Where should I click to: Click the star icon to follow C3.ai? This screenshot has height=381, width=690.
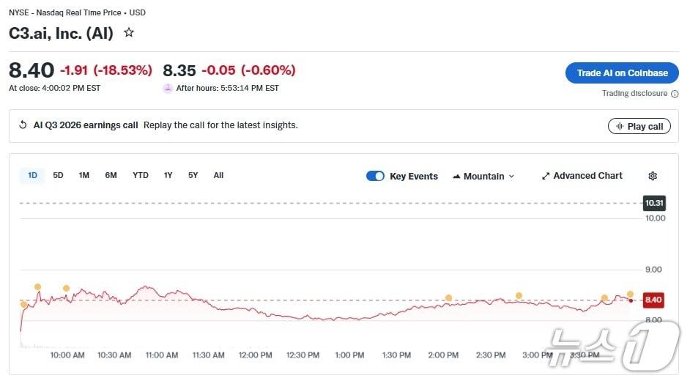pyautogui.click(x=129, y=32)
